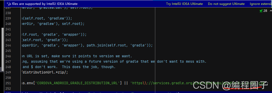Click line number 250 in the gutter
Screen dimensions: 272x93
(8, 78)
